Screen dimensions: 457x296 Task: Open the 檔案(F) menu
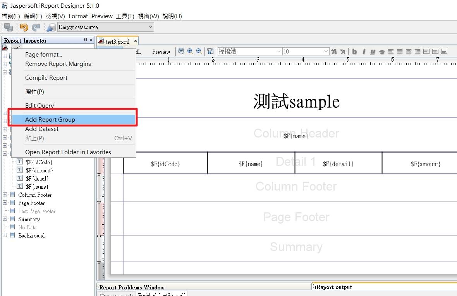11,16
